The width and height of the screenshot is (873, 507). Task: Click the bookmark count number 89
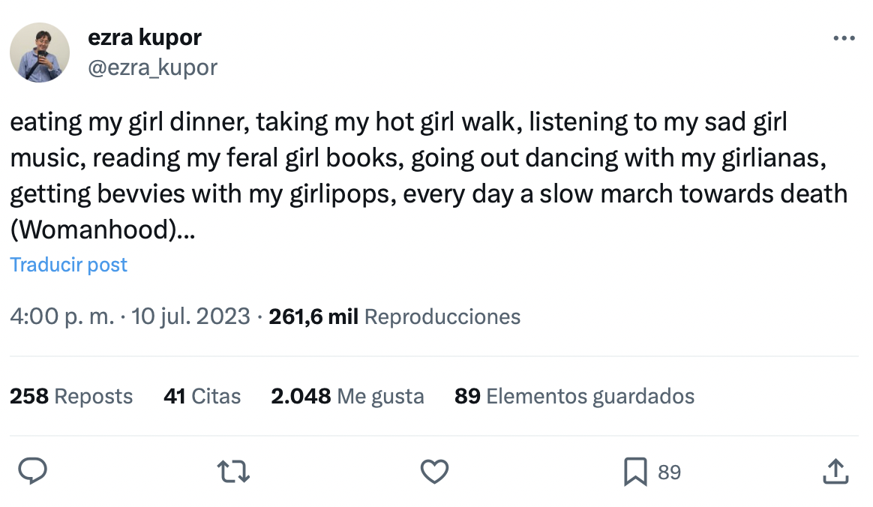[669, 472]
